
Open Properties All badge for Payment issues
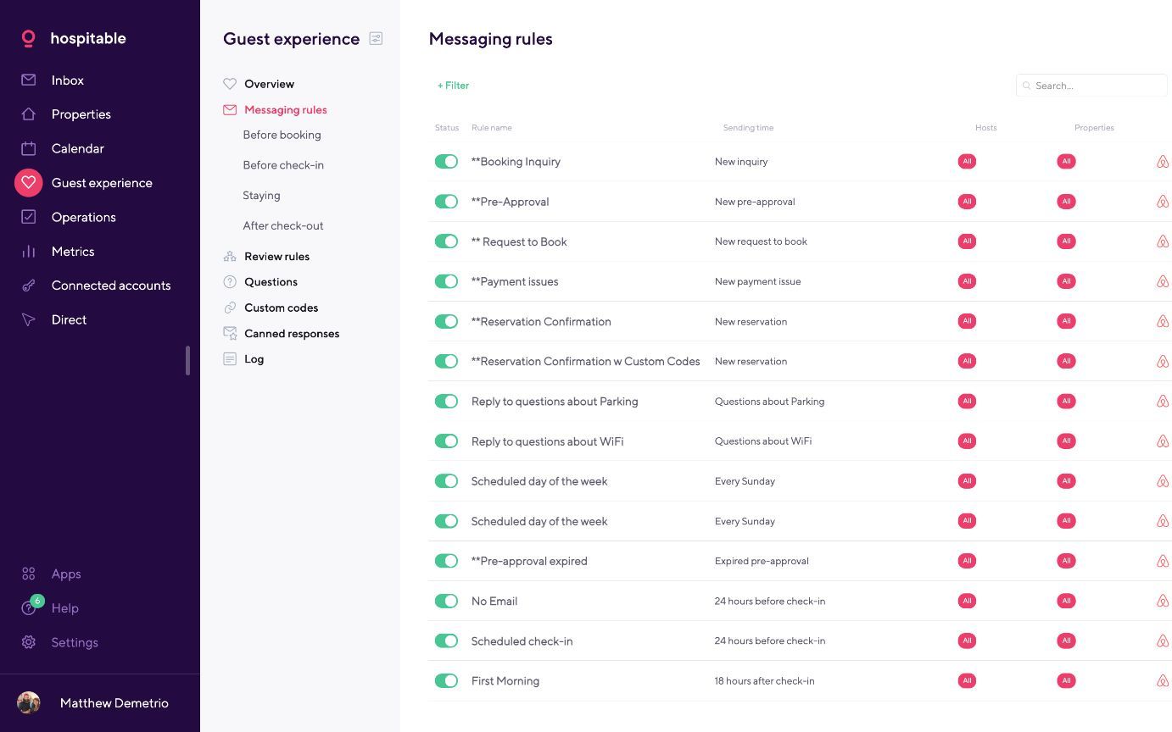tap(1066, 281)
